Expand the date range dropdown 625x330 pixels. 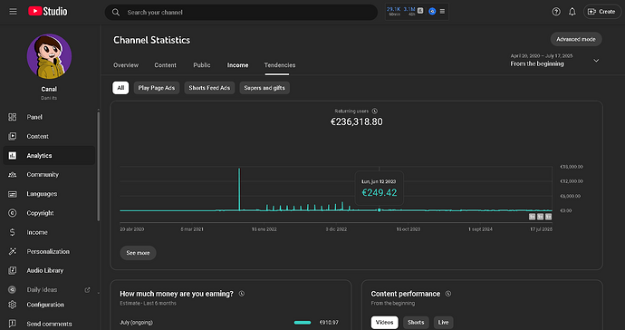pos(596,61)
